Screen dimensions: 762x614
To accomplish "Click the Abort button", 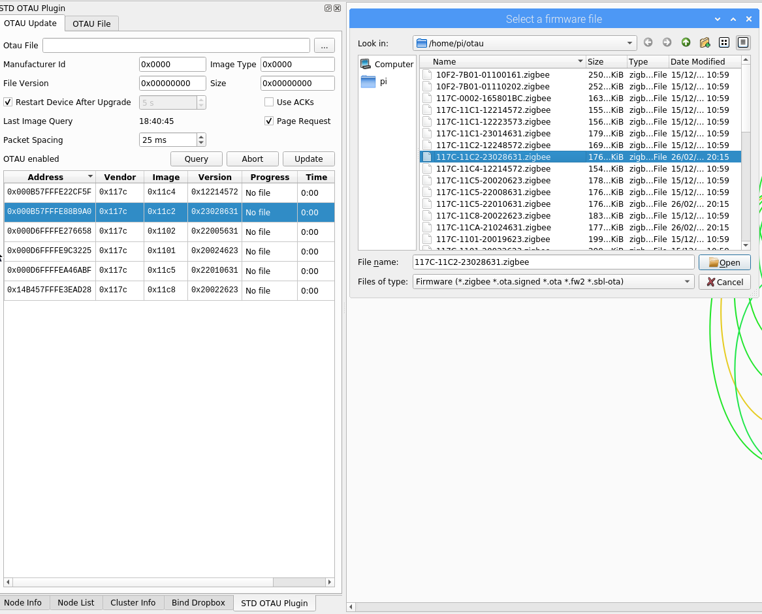I will (252, 159).
